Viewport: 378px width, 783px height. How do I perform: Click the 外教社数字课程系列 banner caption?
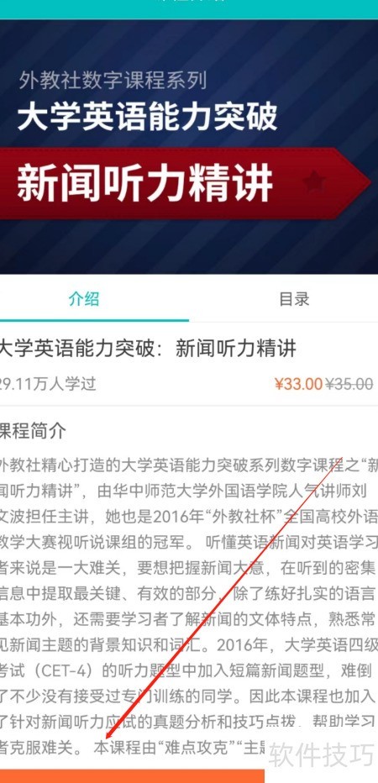[113, 81]
